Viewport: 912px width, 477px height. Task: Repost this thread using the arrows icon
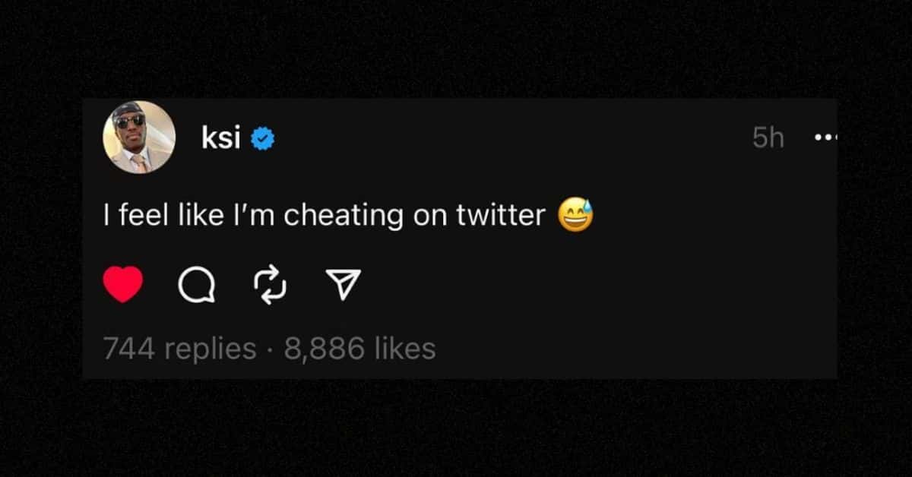[270, 286]
